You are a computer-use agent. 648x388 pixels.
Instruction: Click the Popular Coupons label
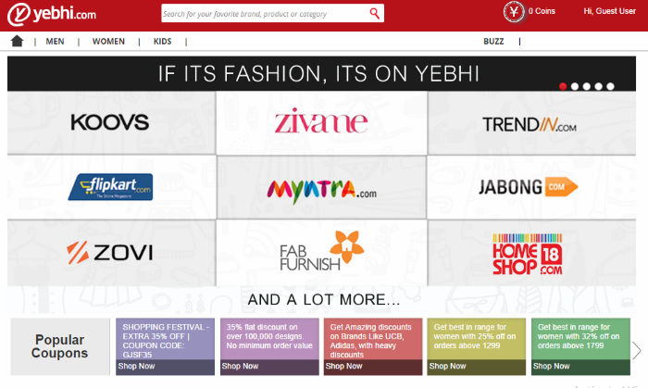click(59, 346)
